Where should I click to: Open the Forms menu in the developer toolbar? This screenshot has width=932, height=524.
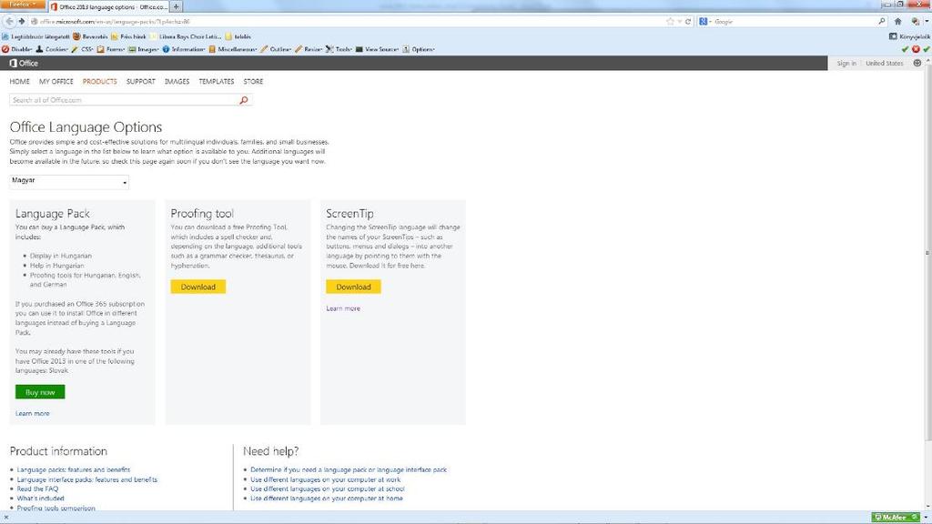click(111, 49)
